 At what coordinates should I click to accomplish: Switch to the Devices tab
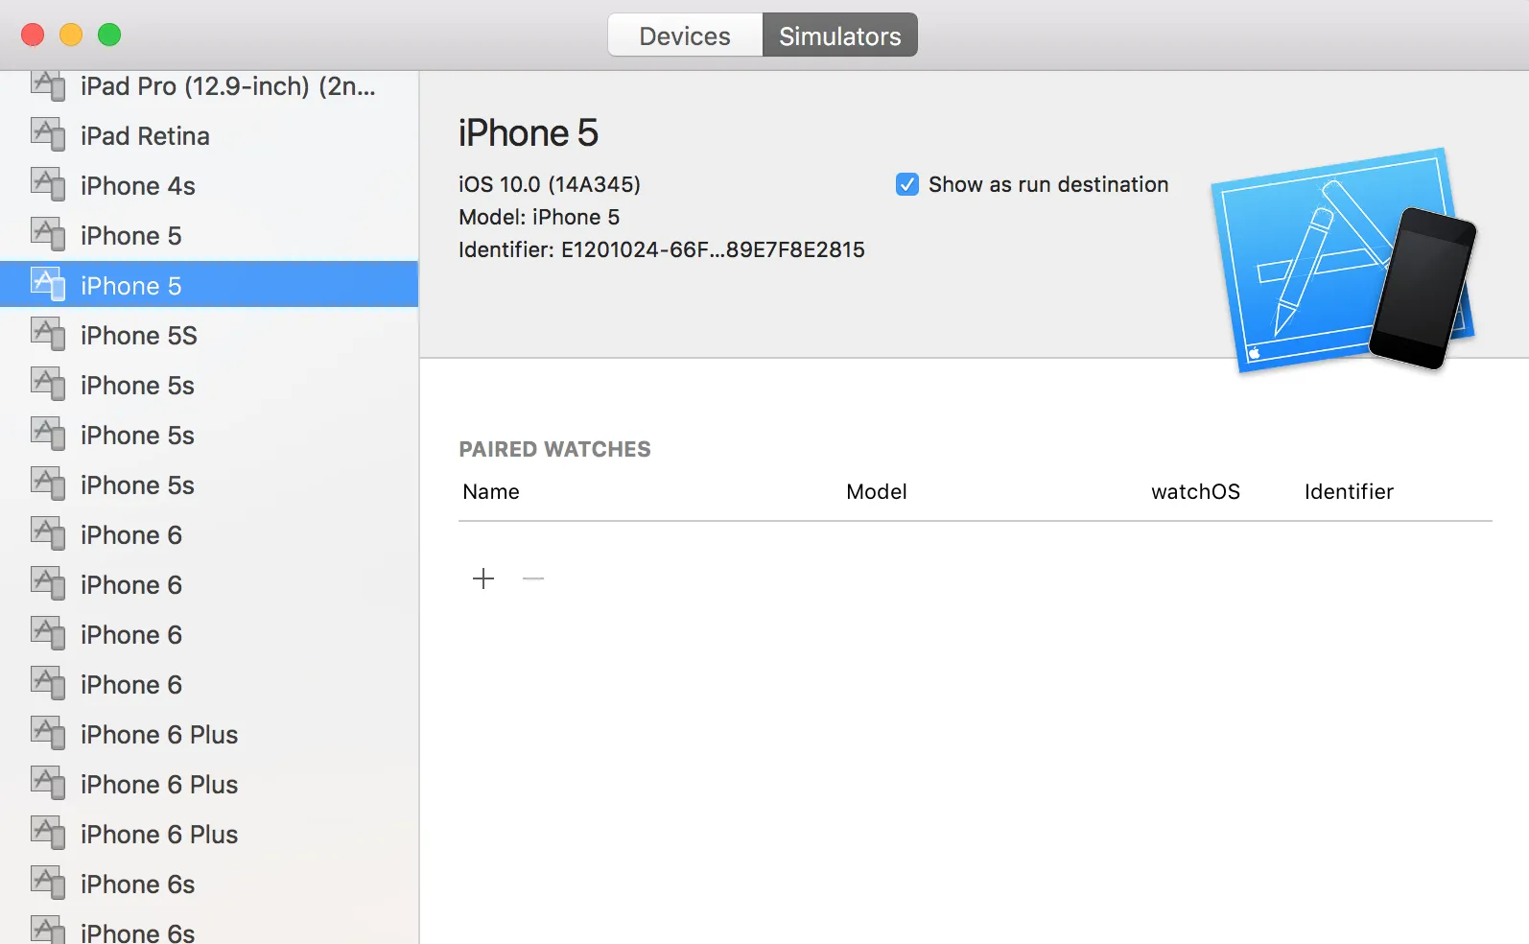[x=685, y=35]
